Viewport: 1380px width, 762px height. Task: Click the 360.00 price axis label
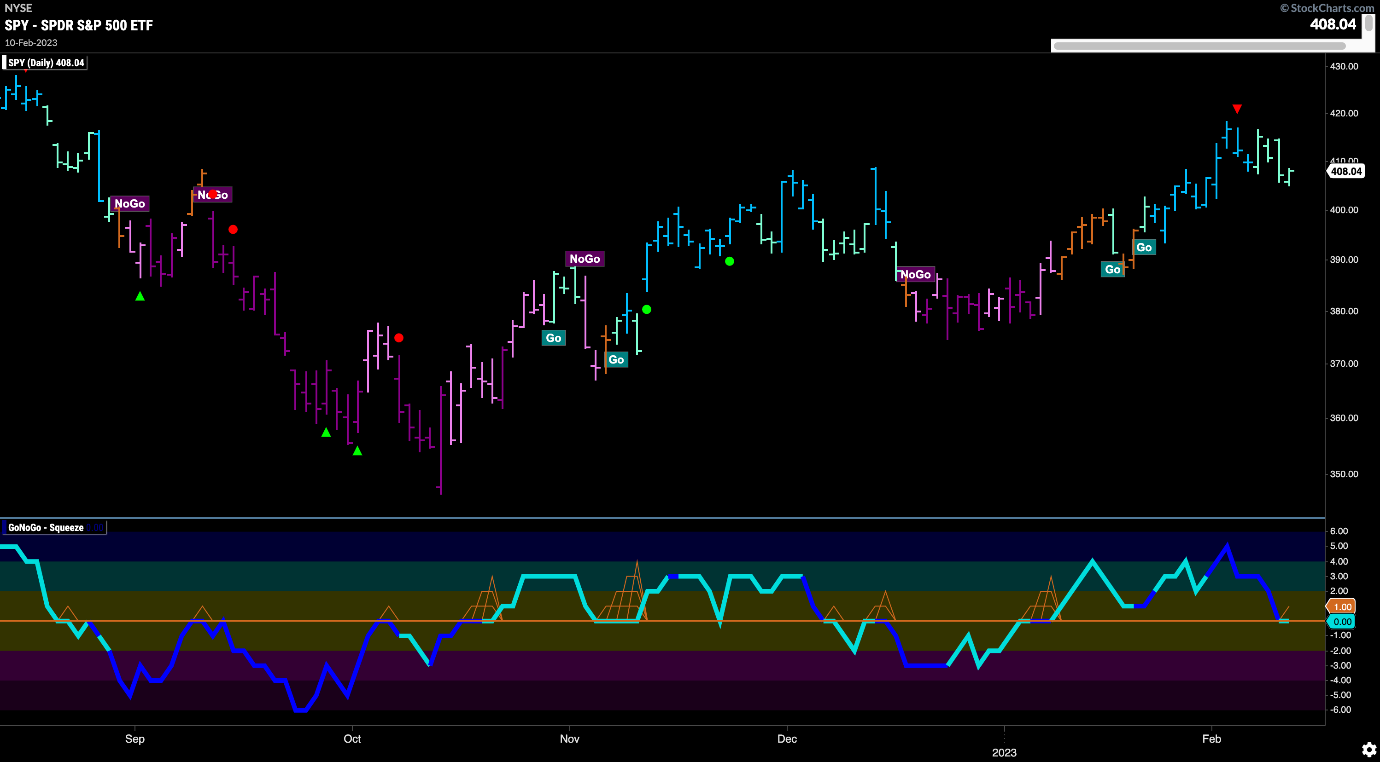tap(1344, 418)
